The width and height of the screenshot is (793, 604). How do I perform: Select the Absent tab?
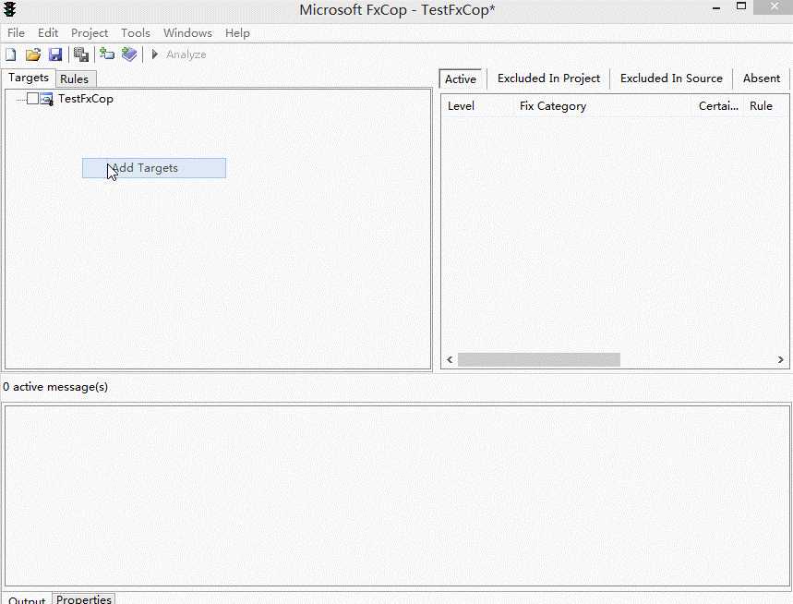[x=761, y=79]
